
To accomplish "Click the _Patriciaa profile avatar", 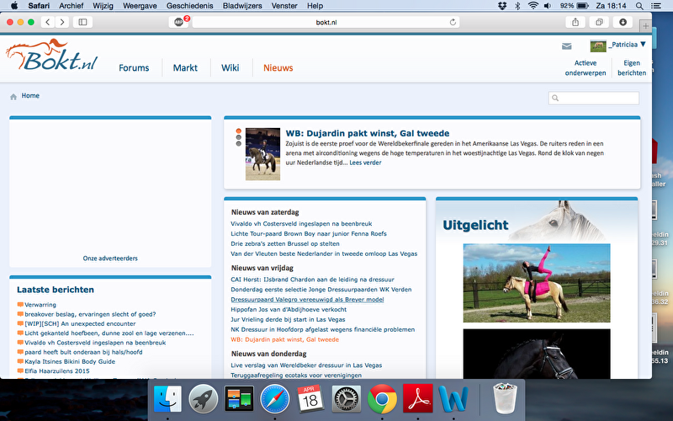I will [598, 45].
